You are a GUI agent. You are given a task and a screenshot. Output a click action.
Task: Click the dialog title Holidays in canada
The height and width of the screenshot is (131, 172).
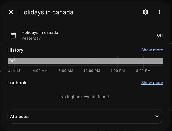(46, 12)
